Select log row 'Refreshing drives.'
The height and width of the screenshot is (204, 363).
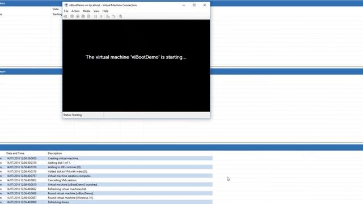click(x=106, y=202)
